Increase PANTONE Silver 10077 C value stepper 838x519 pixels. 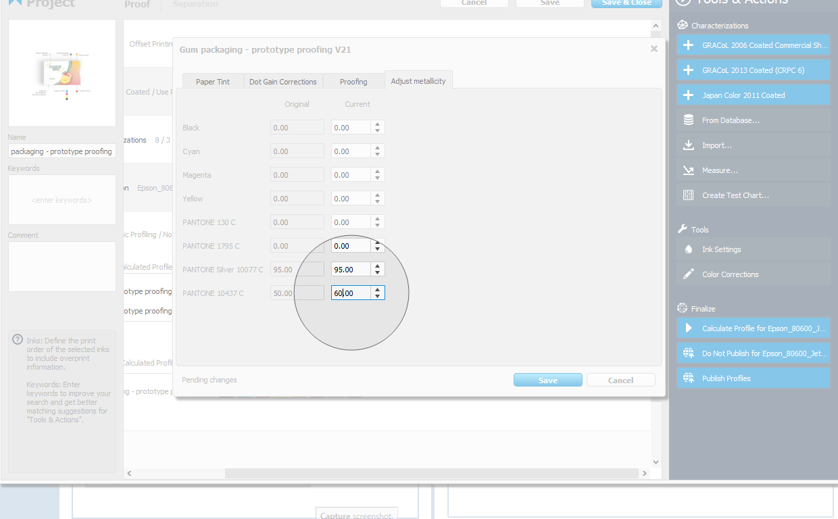click(378, 266)
